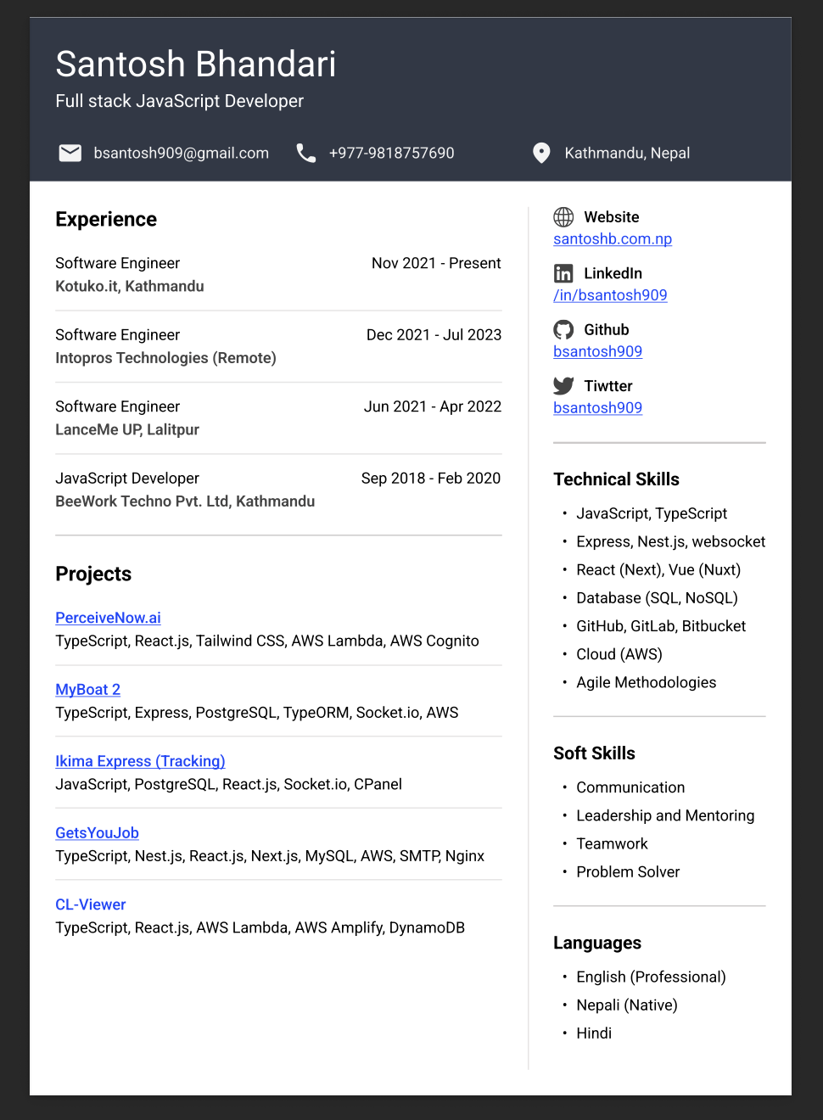
Task: Click the location pin icon near Kathmandu
Action: (x=541, y=153)
